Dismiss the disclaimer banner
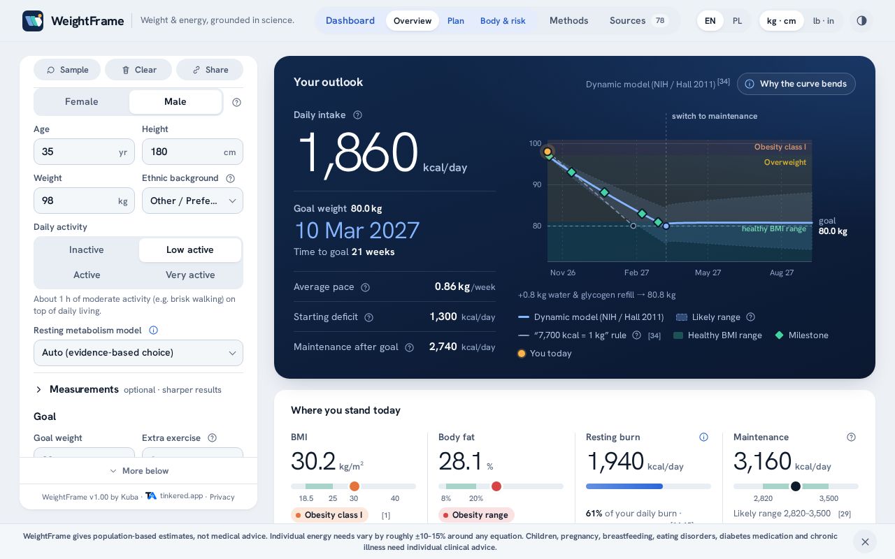The height and width of the screenshot is (559, 895). coord(865,542)
